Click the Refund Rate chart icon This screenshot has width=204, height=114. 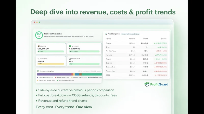[70, 59]
